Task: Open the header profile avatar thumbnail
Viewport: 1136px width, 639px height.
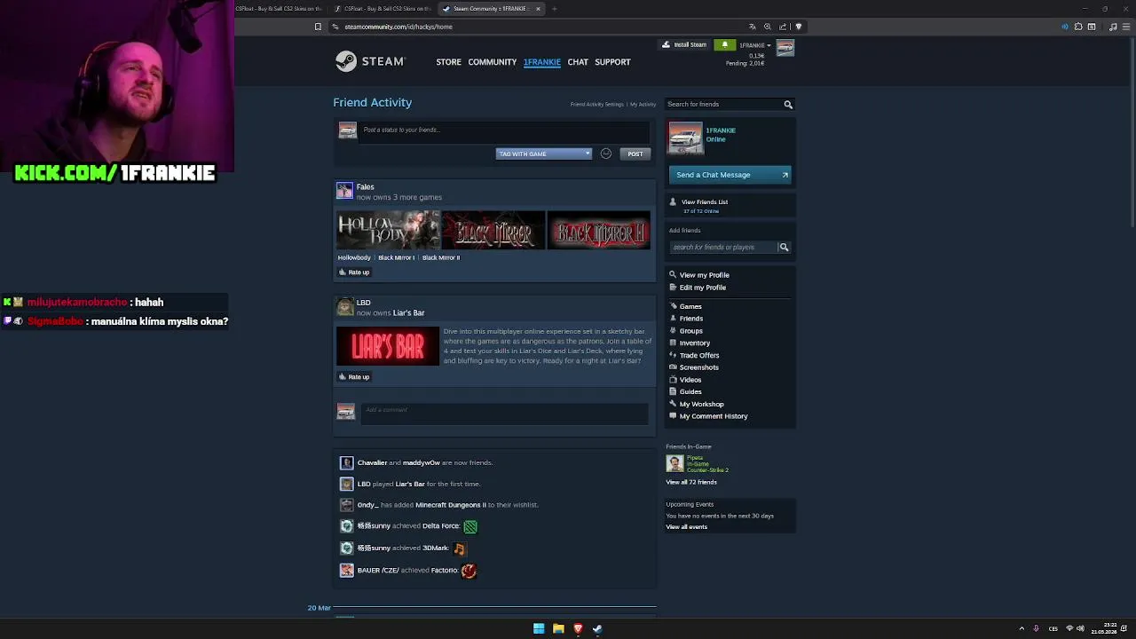Action: point(785,48)
